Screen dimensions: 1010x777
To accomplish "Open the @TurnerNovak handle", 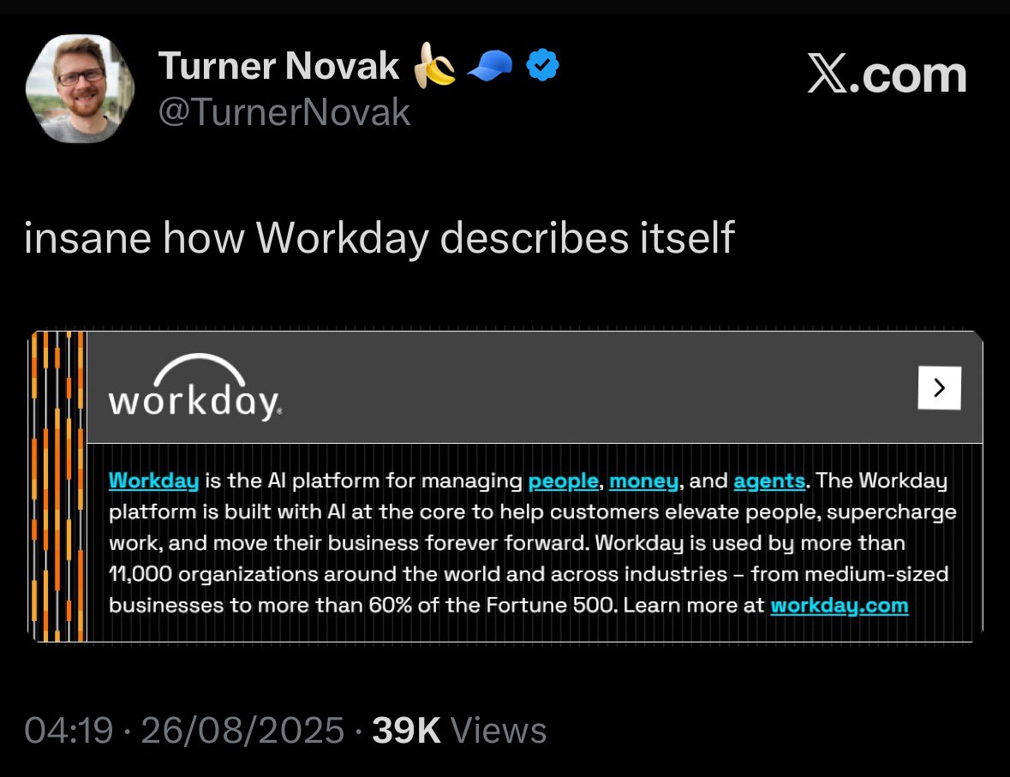I will pyautogui.click(x=284, y=112).
